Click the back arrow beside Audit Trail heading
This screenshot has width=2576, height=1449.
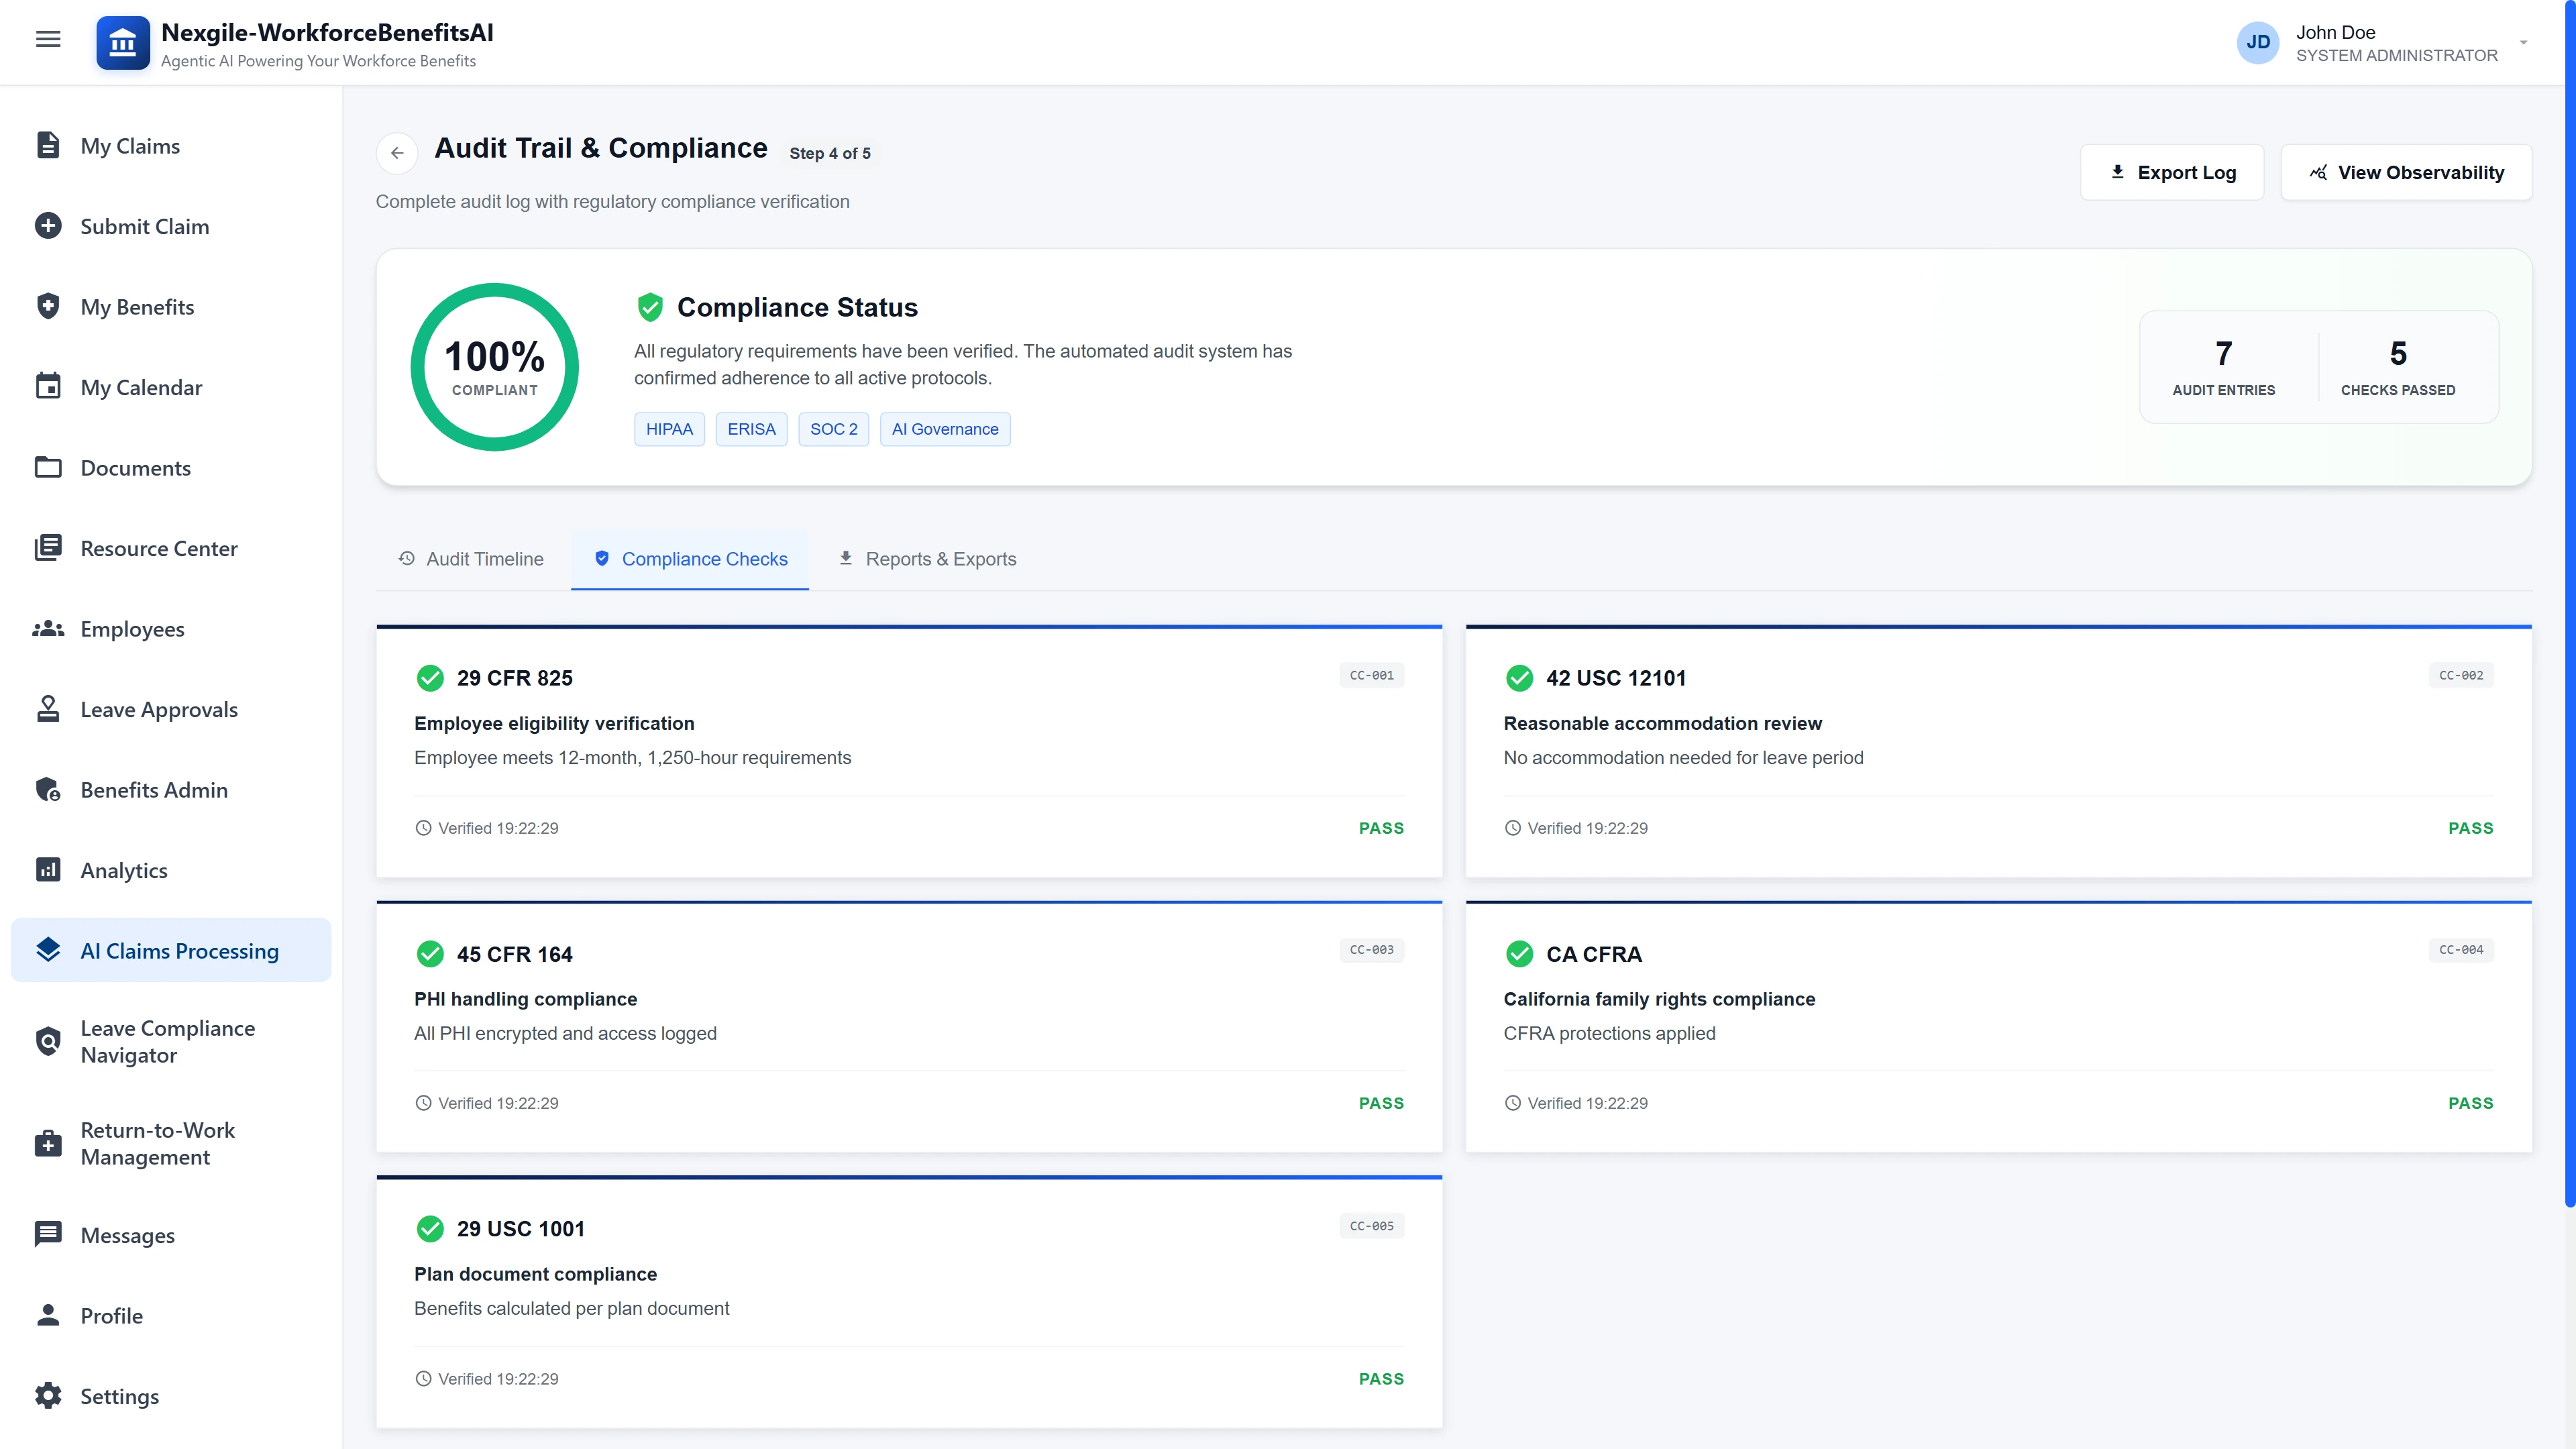tap(397, 153)
